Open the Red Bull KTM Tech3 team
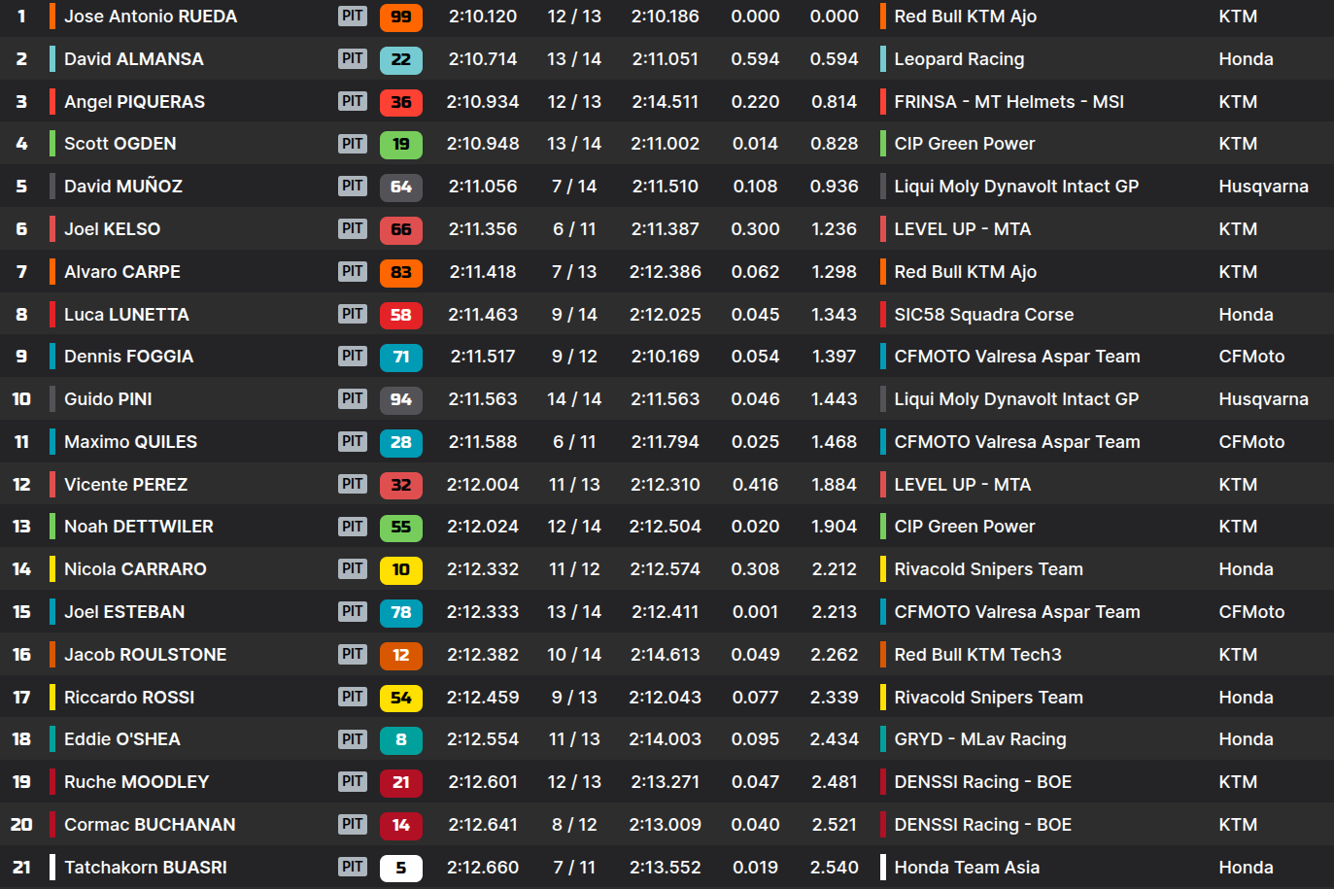The width and height of the screenshot is (1334, 889). 977,655
